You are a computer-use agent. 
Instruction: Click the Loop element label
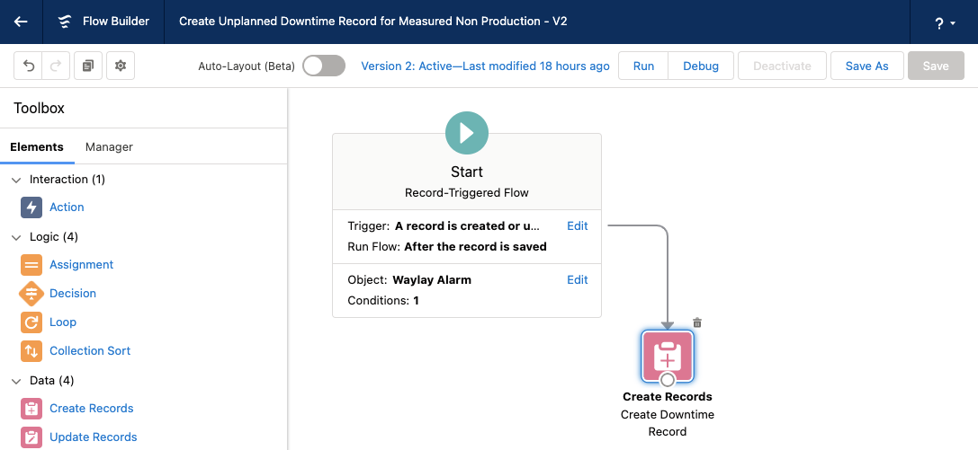click(63, 322)
